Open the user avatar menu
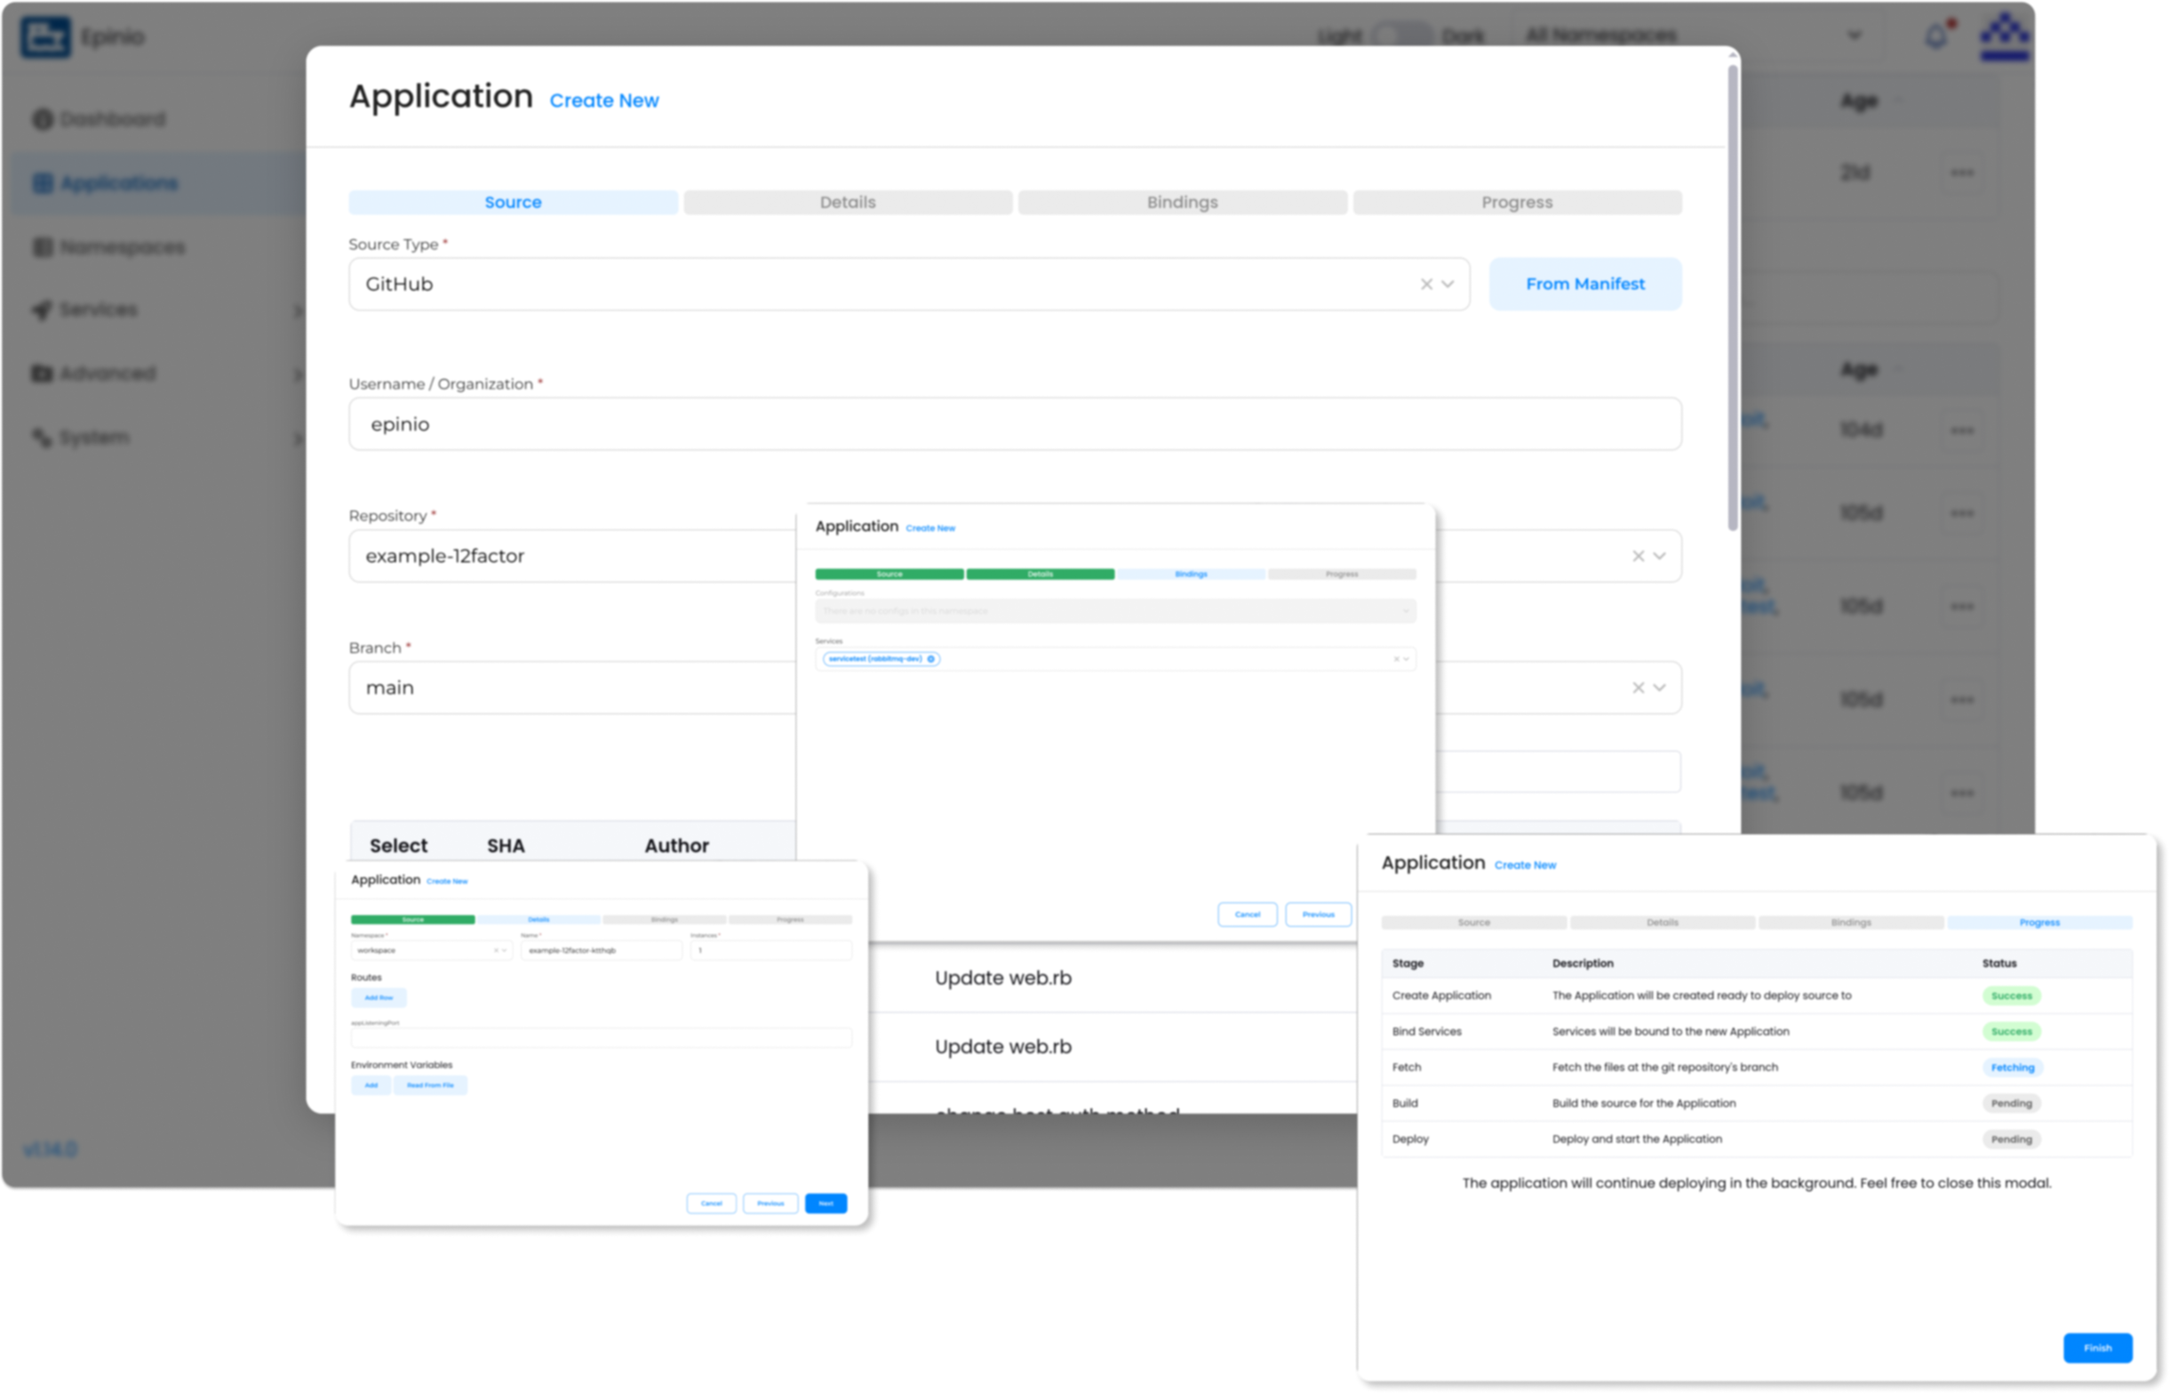Screen dimensions: 2170x1394 [2004, 36]
